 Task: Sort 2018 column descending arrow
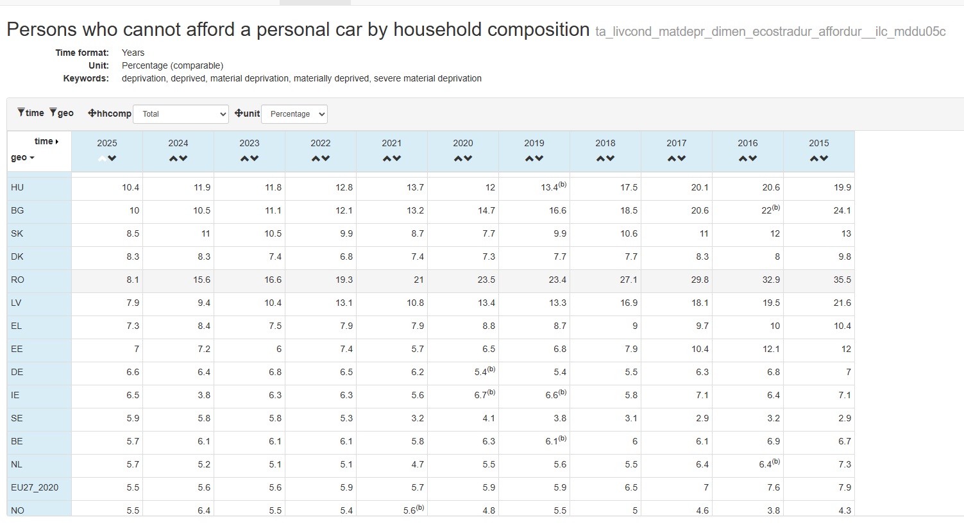pyautogui.click(x=611, y=158)
